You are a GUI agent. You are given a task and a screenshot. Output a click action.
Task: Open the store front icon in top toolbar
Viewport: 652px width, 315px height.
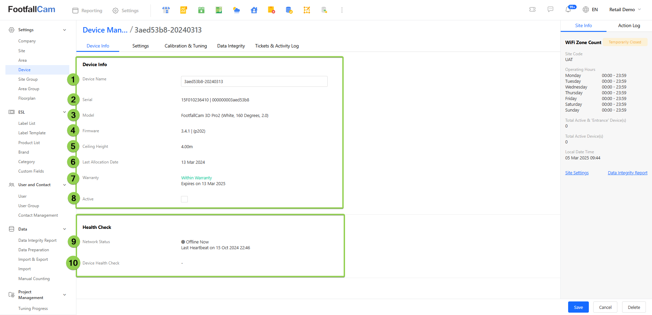166,10
